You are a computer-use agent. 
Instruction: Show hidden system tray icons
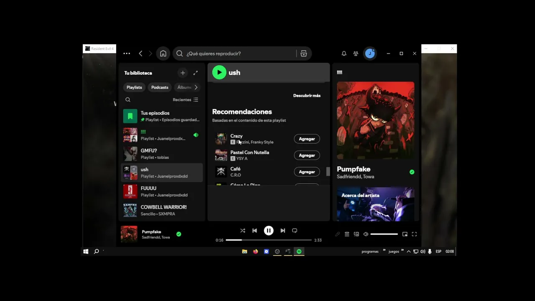[409, 251]
